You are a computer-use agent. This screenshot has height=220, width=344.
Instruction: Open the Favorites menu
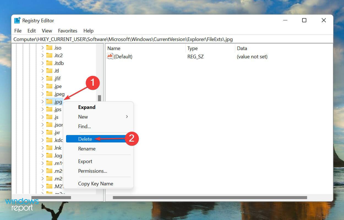pos(67,31)
